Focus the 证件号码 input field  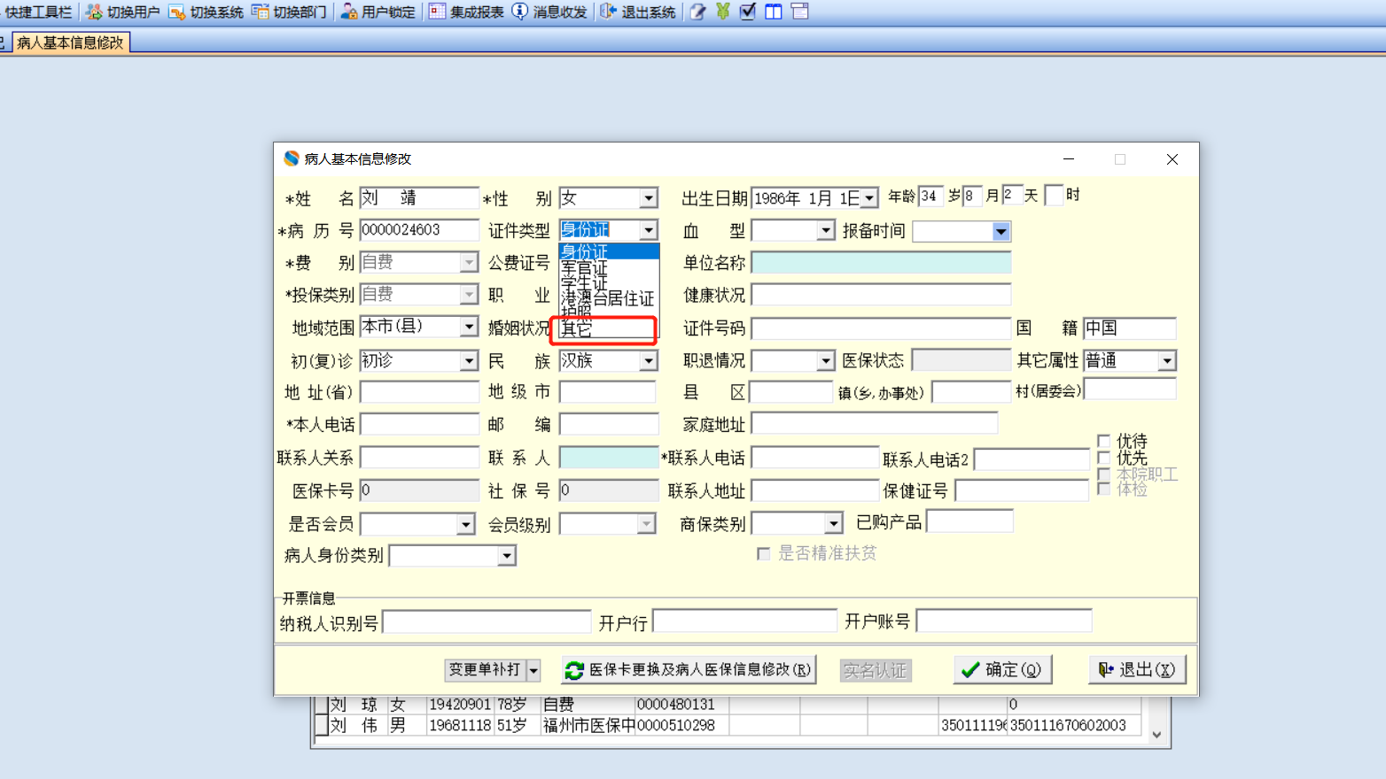[881, 328]
